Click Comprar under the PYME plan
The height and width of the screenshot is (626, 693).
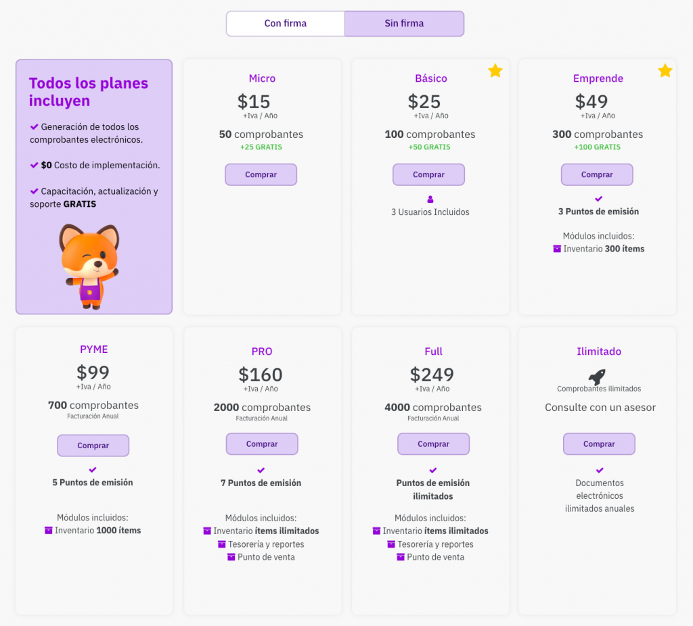[x=93, y=446]
